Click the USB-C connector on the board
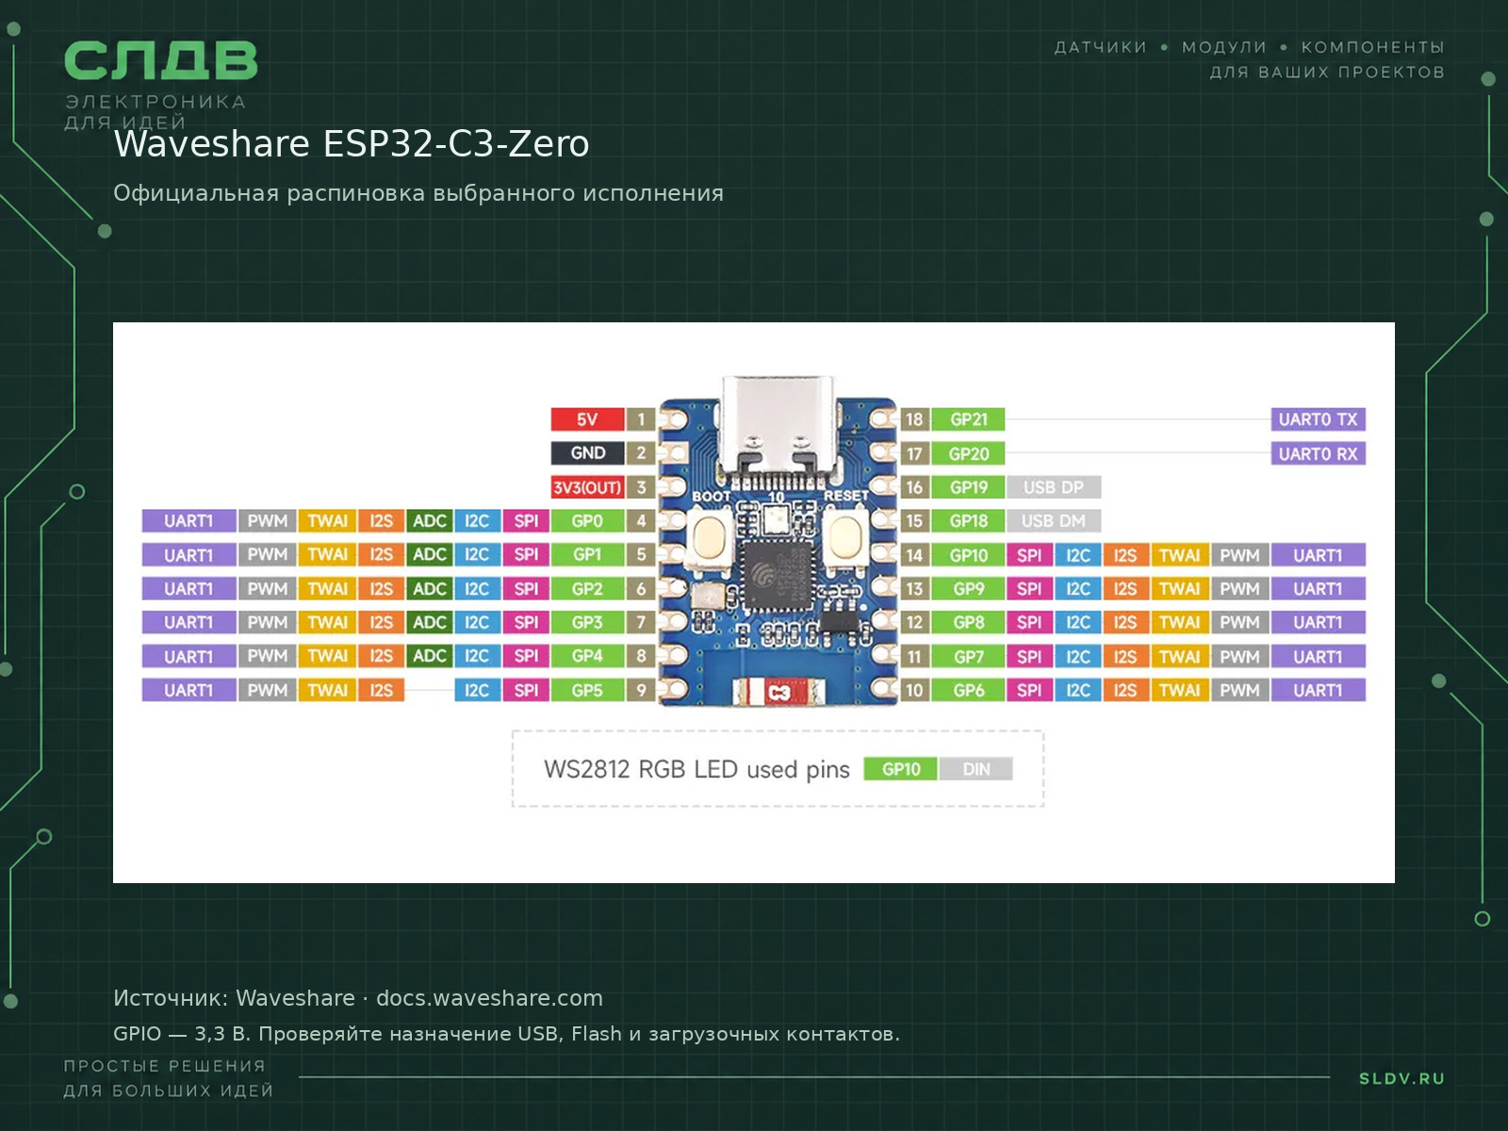Image resolution: width=1508 pixels, height=1131 pixels. click(x=778, y=423)
